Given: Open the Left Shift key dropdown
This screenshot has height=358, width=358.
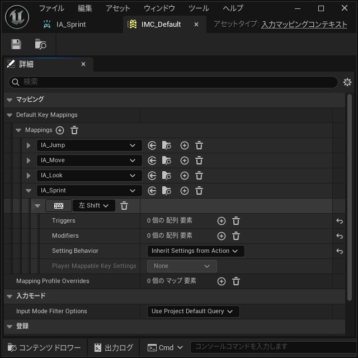Looking at the screenshot, I should [x=93, y=205].
